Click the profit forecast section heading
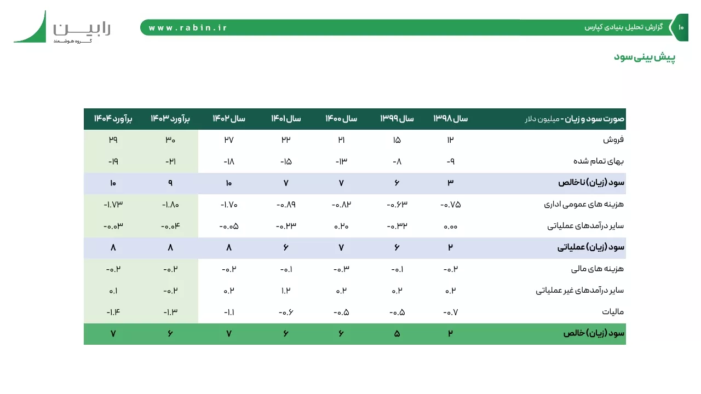The image size is (701, 394). click(645, 57)
